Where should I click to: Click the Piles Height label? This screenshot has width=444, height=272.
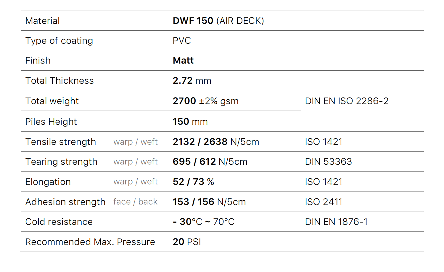click(x=51, y=122)
